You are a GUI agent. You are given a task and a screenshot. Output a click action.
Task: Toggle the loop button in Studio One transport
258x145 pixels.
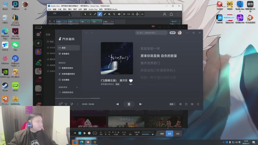[95, 133]
